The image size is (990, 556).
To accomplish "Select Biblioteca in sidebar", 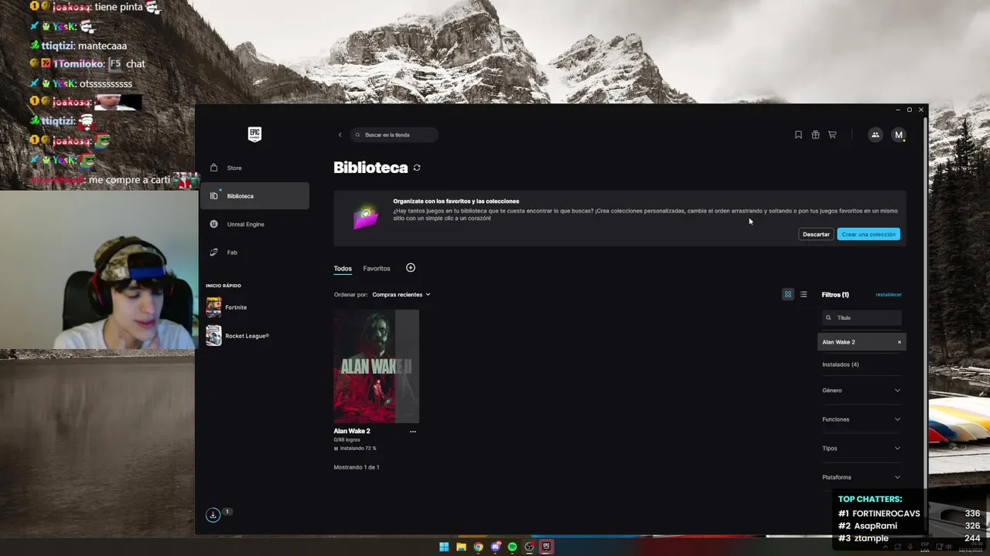I will (x=254, y=196).
